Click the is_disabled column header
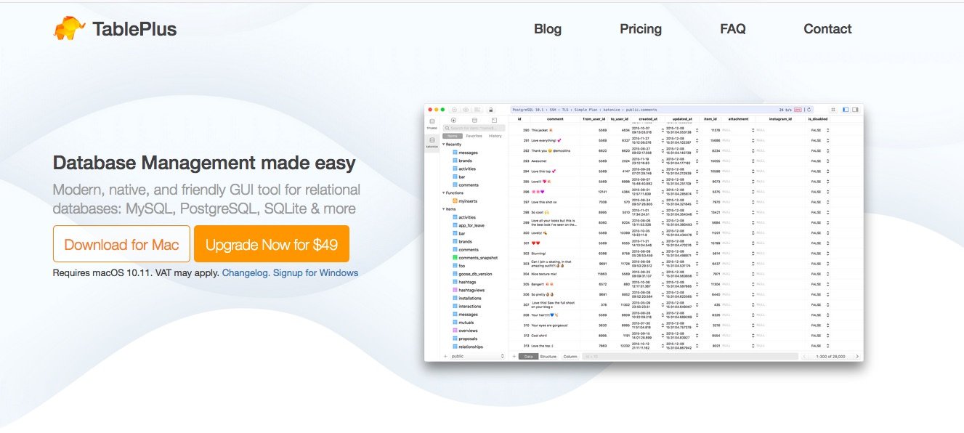Viewport: 964px width, 433px height. click(817, 118)
